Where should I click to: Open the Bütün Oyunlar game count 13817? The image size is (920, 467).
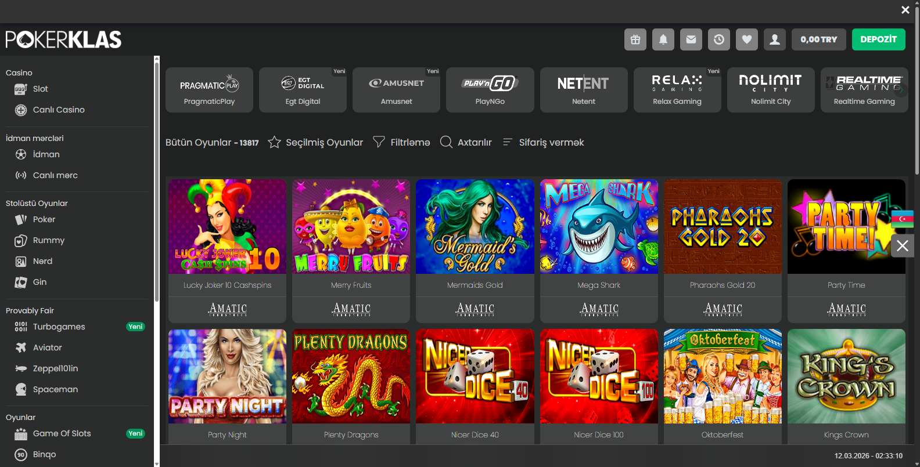(249, 143)
